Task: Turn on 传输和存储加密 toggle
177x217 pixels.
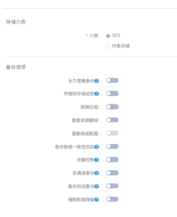Action: coord(112,94)
